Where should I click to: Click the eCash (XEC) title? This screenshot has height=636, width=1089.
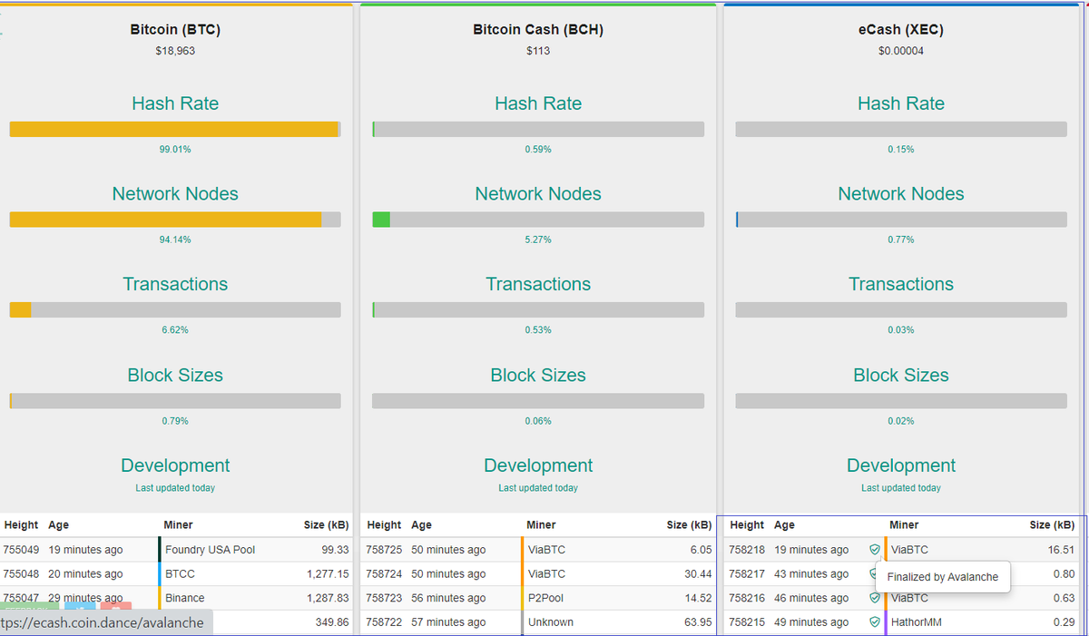(x=901, y=30)
